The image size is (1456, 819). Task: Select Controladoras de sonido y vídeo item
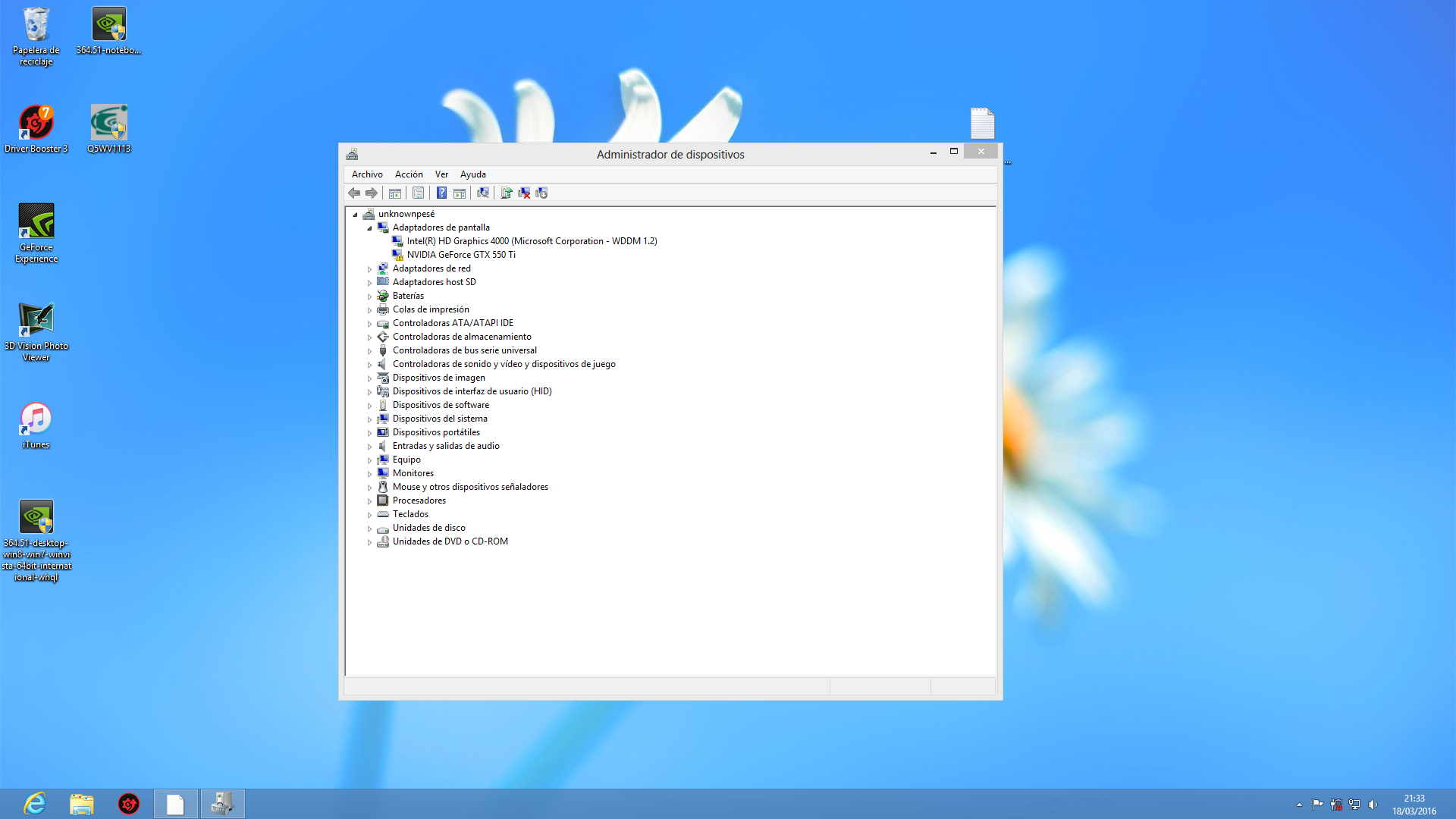click(x=504, y=364)
